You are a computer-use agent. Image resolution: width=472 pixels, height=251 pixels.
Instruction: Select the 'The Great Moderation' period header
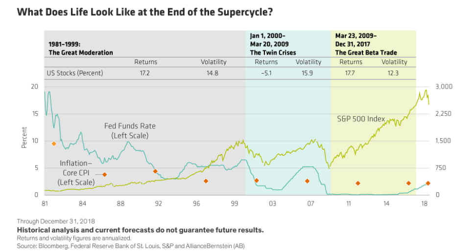[x=80, y=52]
